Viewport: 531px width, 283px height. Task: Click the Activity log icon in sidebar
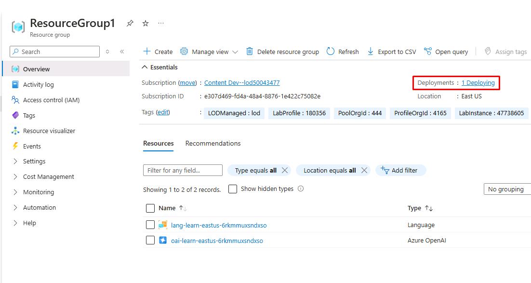15,84
